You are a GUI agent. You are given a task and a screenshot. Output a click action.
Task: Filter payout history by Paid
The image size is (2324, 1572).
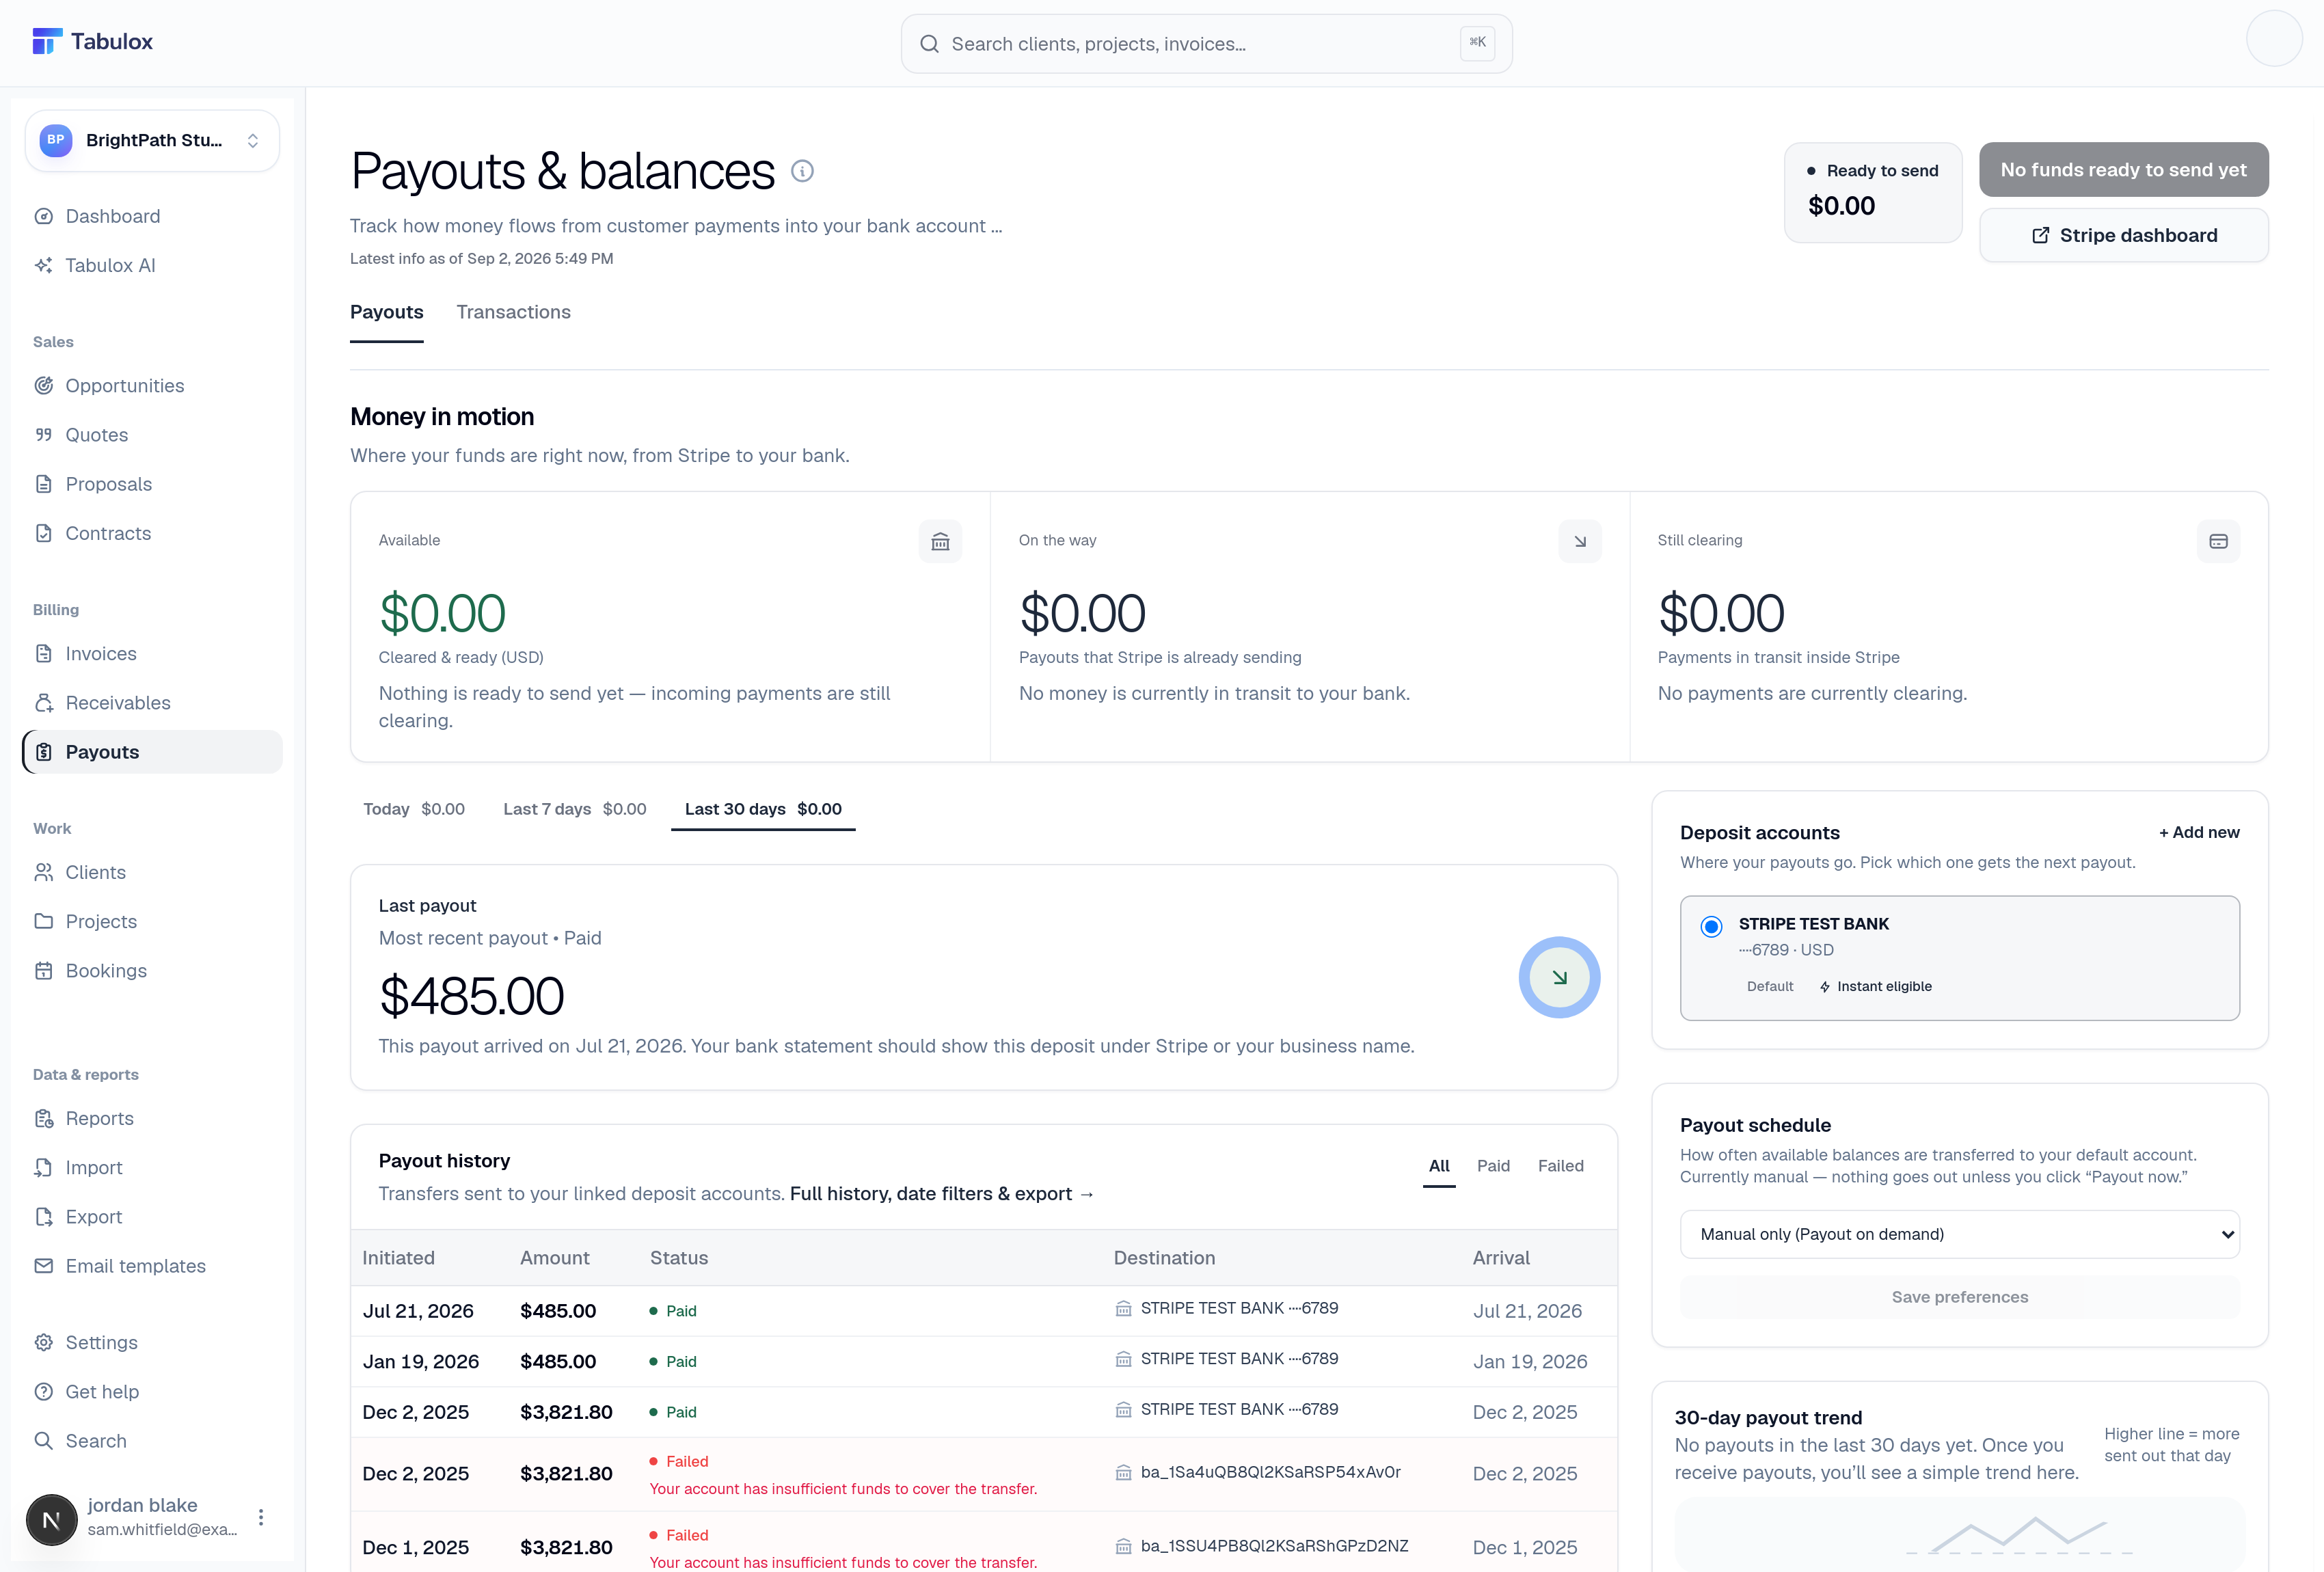(x=1493, y=1166)
